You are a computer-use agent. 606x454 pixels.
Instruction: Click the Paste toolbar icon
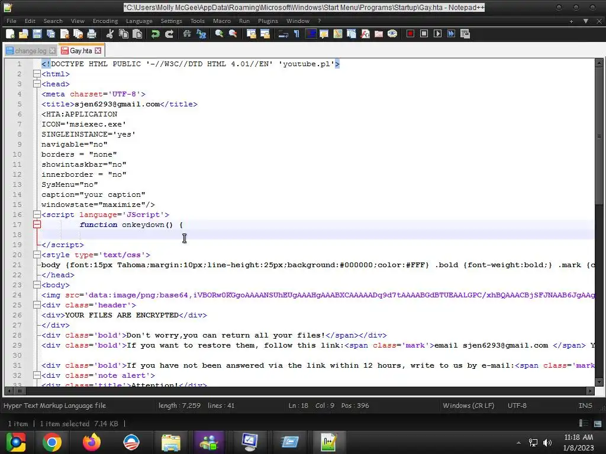pos(137,34)
